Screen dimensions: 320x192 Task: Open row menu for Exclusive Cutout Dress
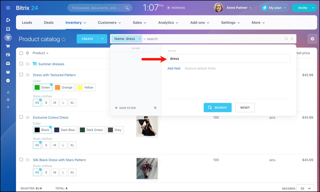[x=28, y=117]
